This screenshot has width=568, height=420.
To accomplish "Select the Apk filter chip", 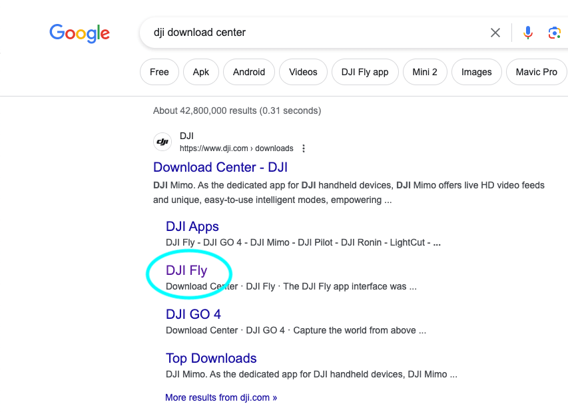I will 201,72.
